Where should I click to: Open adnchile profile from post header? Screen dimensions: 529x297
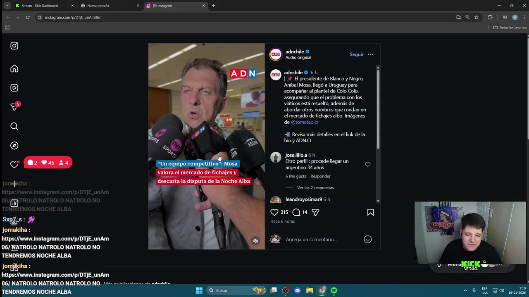(295, 52)
